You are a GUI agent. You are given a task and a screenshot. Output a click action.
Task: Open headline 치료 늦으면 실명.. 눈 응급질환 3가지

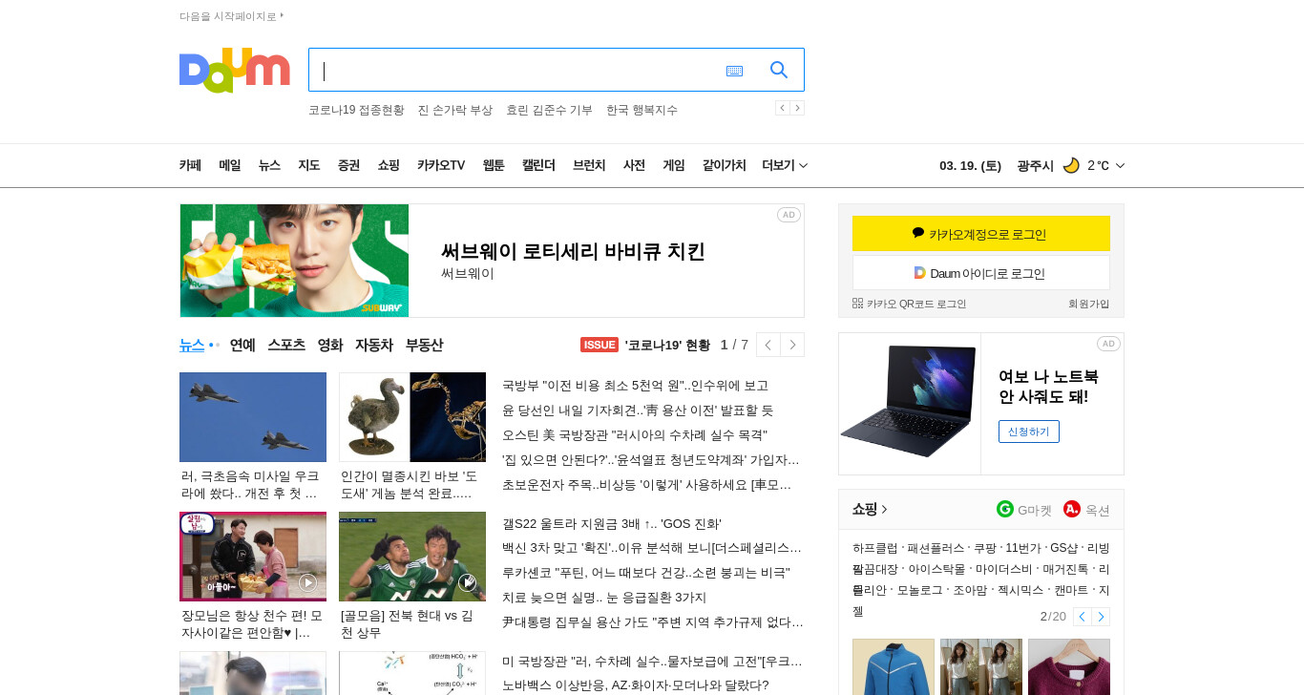[604, 598]
